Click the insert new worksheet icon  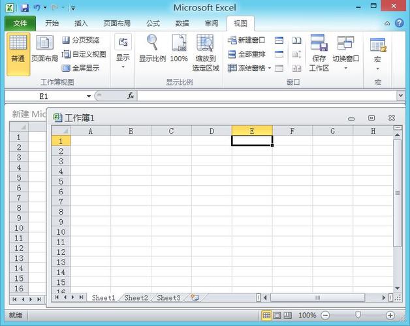pos(195,297)
